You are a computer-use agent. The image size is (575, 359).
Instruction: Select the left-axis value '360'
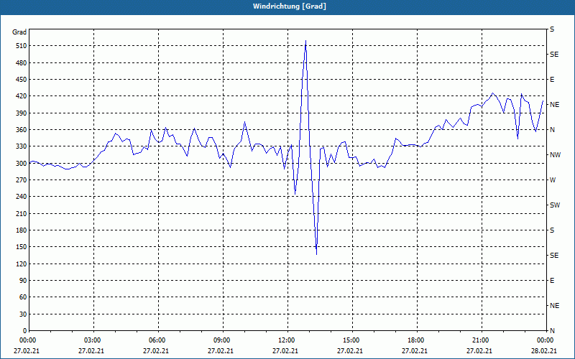22,130
